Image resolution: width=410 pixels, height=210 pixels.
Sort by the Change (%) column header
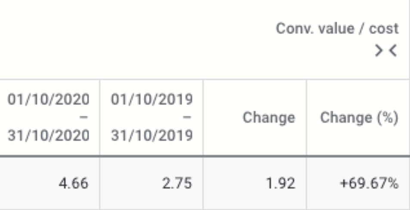[359, 117]
